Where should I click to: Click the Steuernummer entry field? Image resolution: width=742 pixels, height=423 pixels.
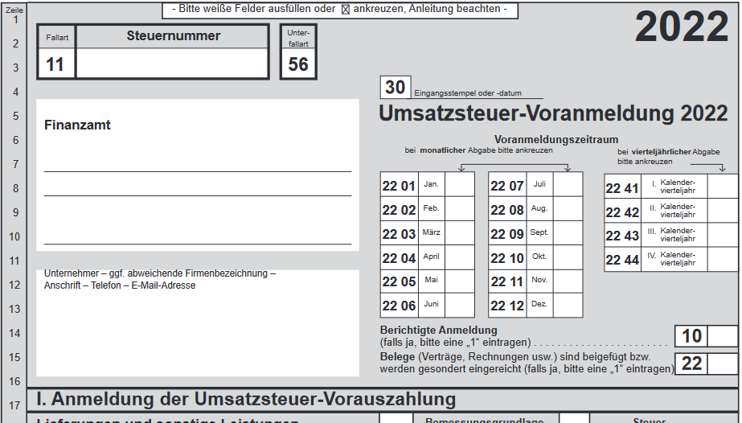point(172,63)
